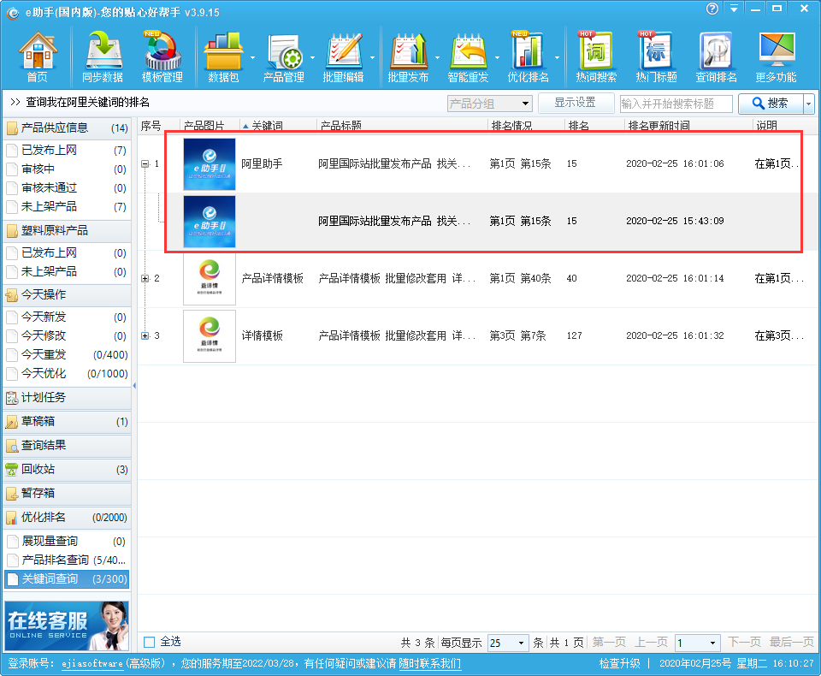Open 产品管理 product management
The image size is (821, 676).
pyautogui.click(x=283, y=57)
